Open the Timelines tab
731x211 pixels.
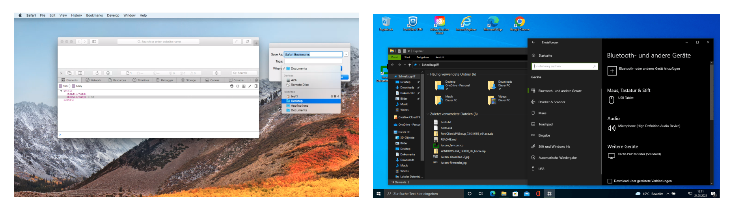pyautogui.click(x=141, y=80)
